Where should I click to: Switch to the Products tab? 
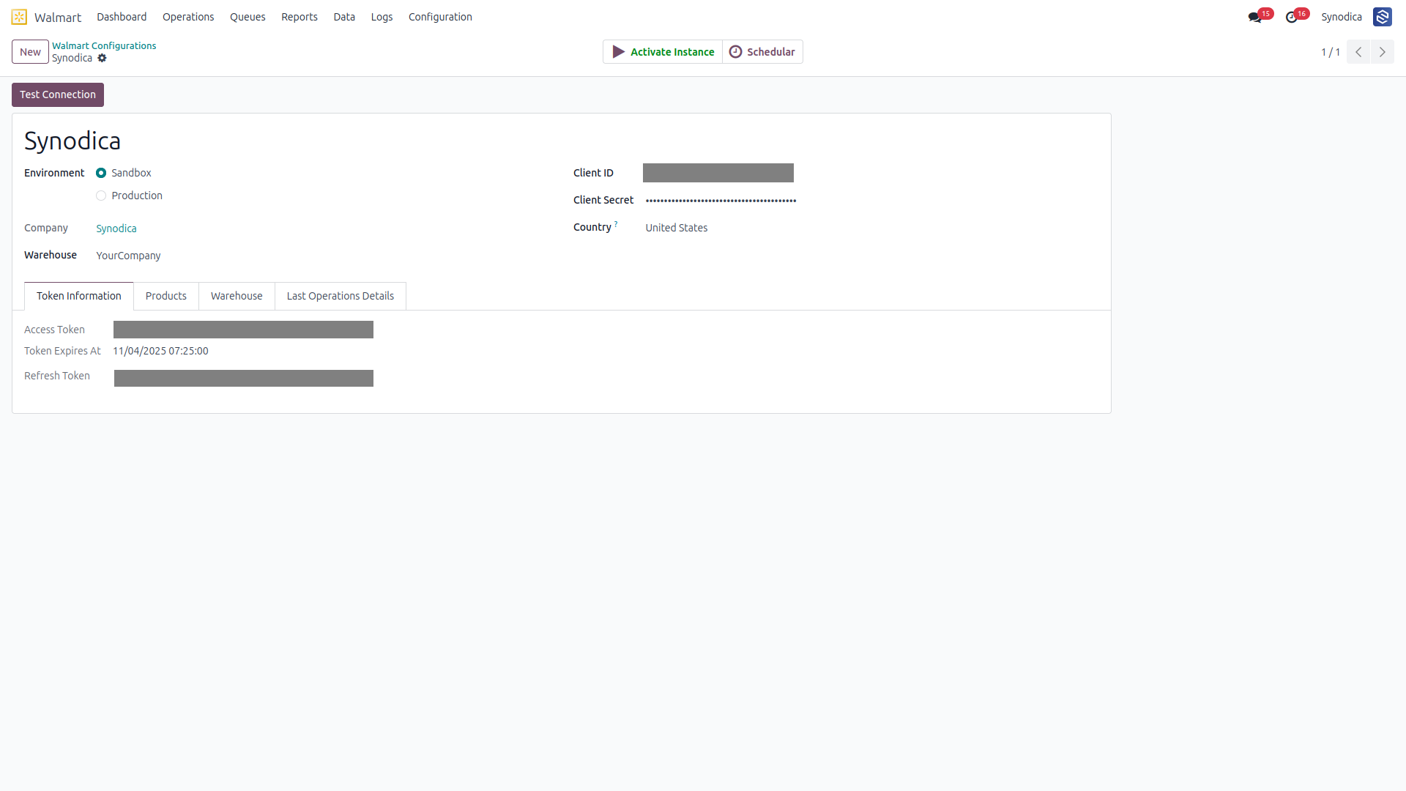pos(166,296)
